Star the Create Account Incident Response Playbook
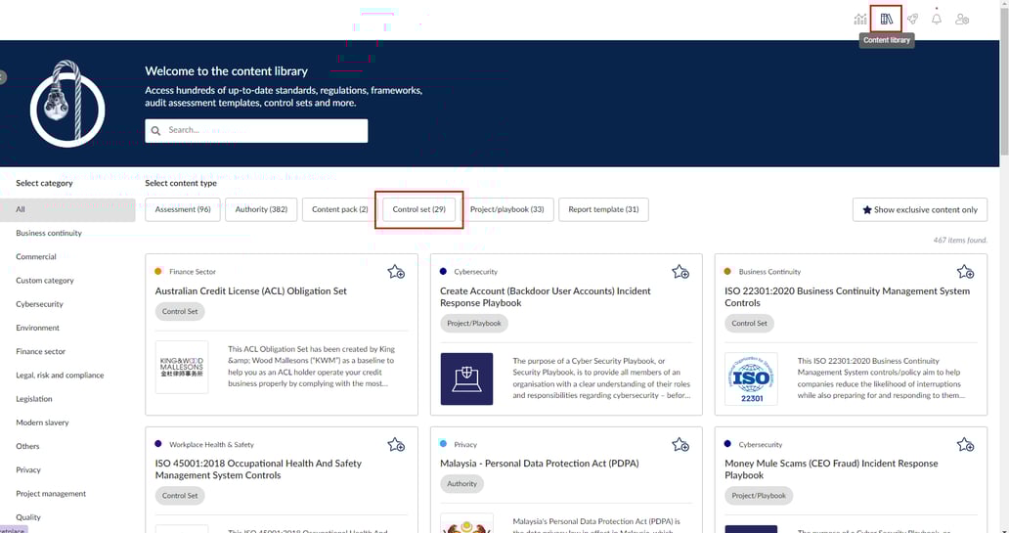Image resolution: width=1009 pixels, height=533 pixels. [x=680, y=272]
